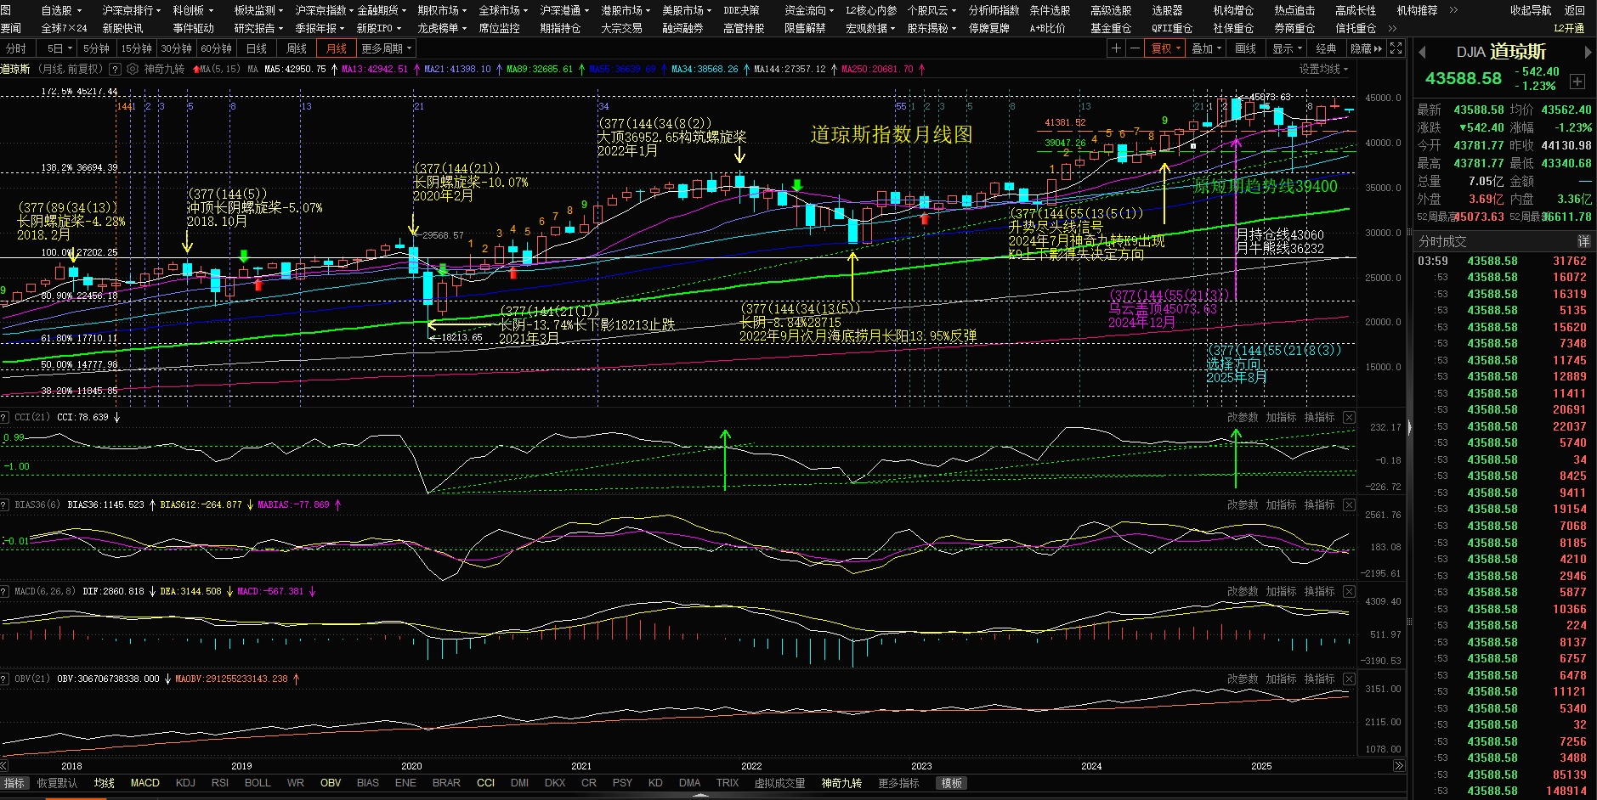Click the timeline scroll-right double arrow icon
The image size is (1597, 800).
click(x=1399, y=766)
